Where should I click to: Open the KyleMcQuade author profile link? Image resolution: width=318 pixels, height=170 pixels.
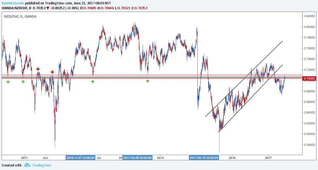tap(13, 3)
